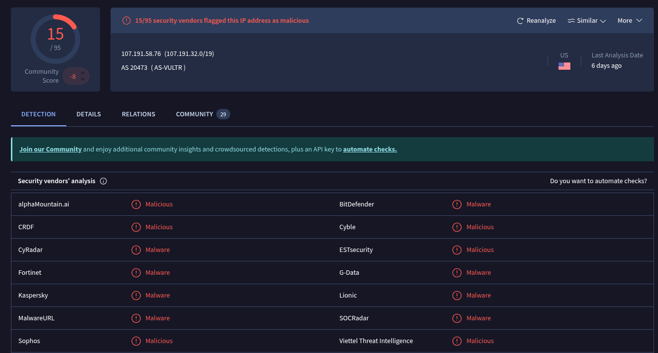Image resolution: width=658 pixels, height=353 pixels.
Task: Click the Reanalyze refresh icon
Action: click(520, 21)
